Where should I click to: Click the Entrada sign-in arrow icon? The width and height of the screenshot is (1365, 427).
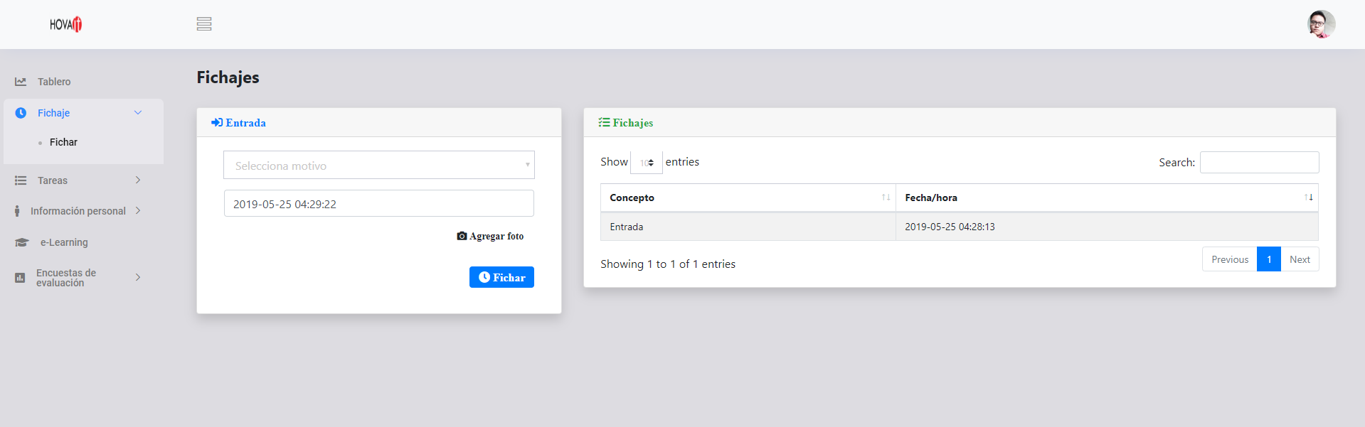coord(217,122)
